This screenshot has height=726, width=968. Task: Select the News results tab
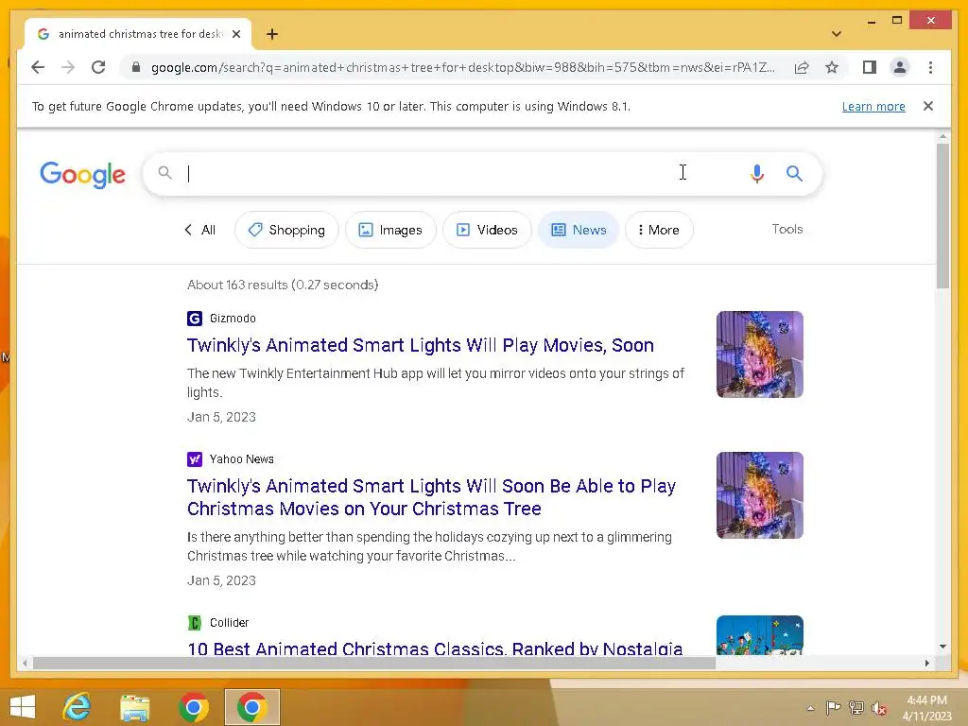(579, 230)
